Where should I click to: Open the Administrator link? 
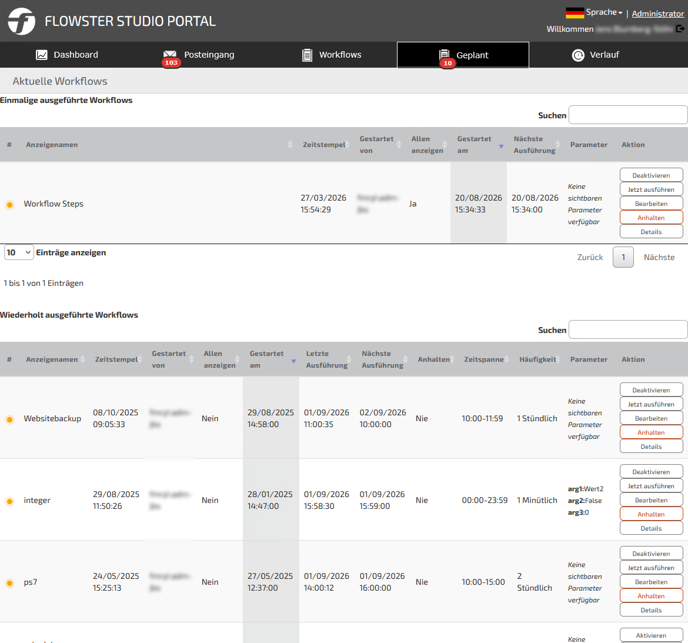click(658, 14)
